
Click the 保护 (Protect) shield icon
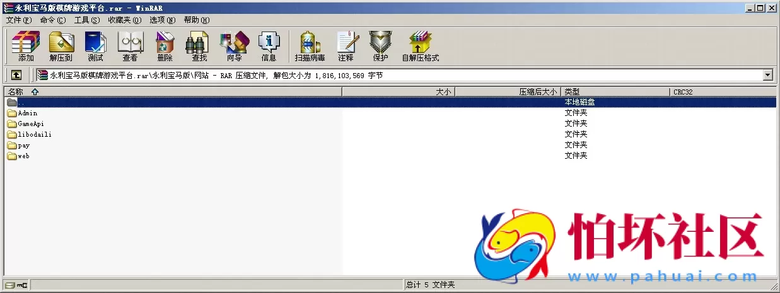click(380, 47)
